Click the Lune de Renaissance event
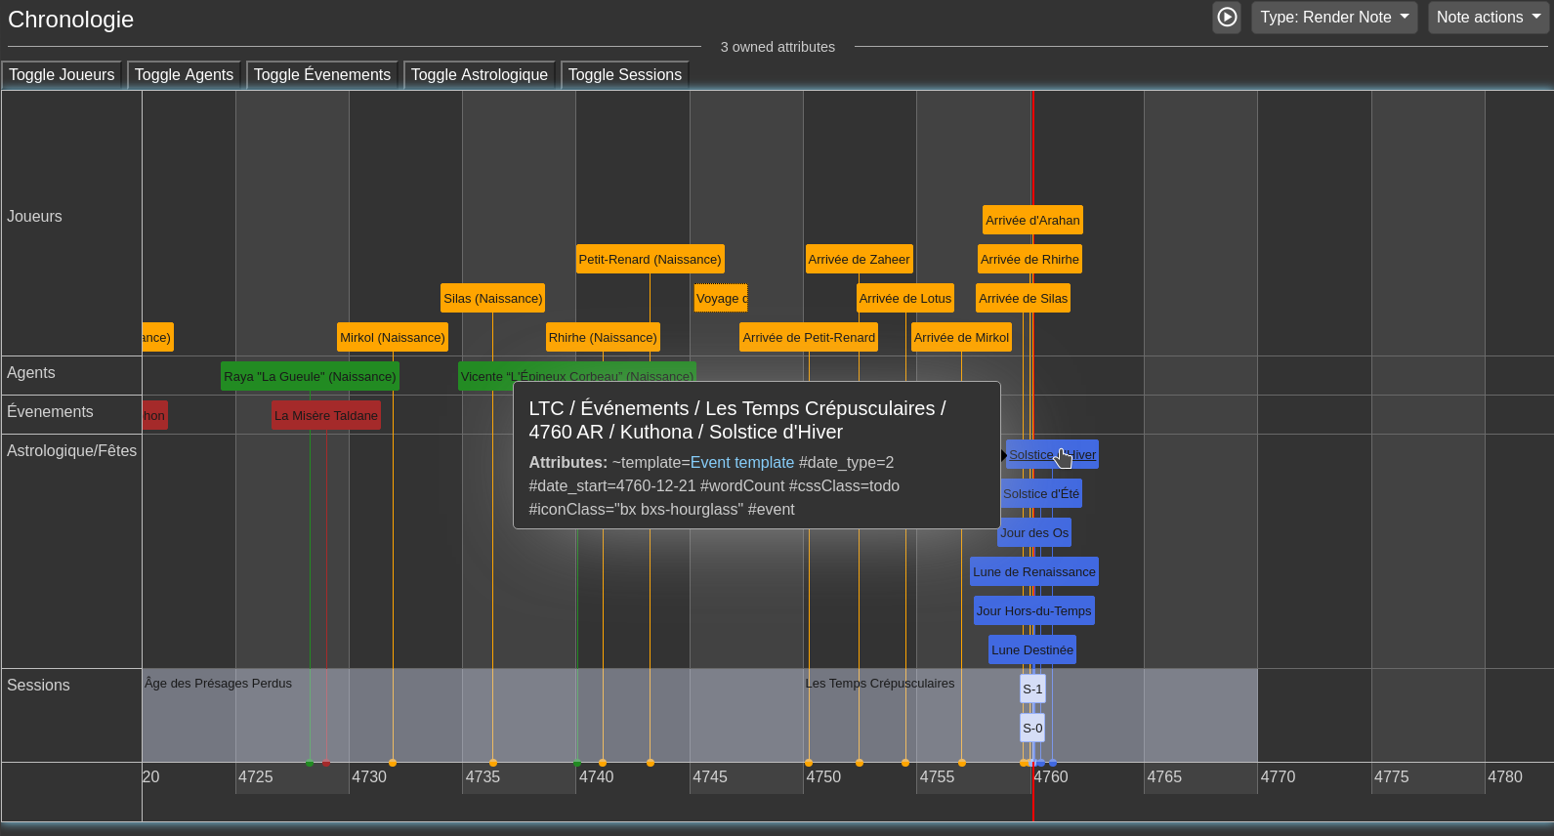The height and width of the screenshot is (836, 1554). tap(1033, 572)
